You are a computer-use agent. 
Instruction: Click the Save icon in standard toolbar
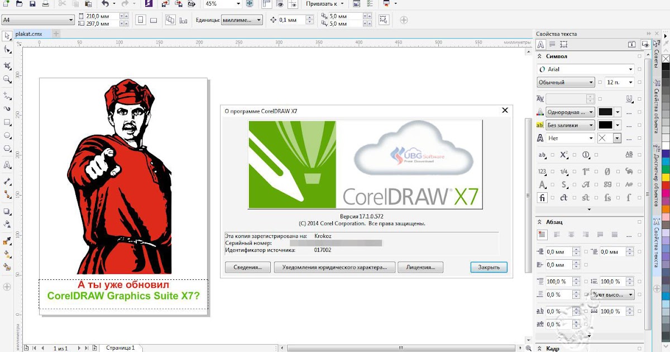pyautogui.click(x=32, y=4)
